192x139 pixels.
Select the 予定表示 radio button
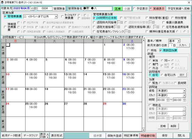pos(134,9)
